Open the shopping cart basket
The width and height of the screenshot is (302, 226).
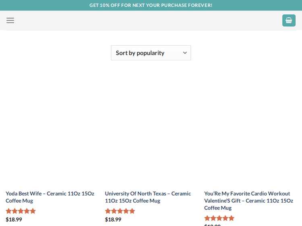click(289, 20)
